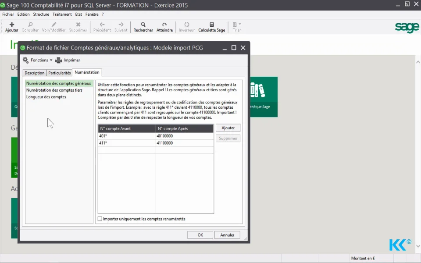Switch to the Particularités tab
This screenshot has width=421, height=263.
click(59, 73)
